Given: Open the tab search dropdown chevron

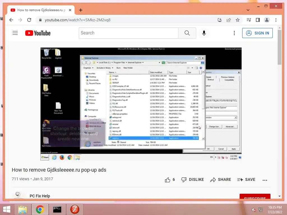Looking at the screenshot, I should [248, 10].
